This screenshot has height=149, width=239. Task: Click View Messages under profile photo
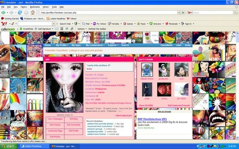tap(55, 119)
